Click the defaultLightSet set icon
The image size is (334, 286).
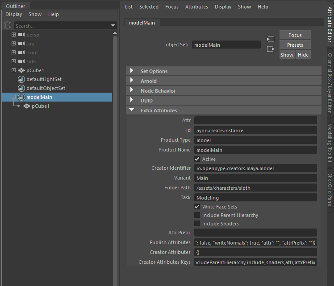pos(21,79)
